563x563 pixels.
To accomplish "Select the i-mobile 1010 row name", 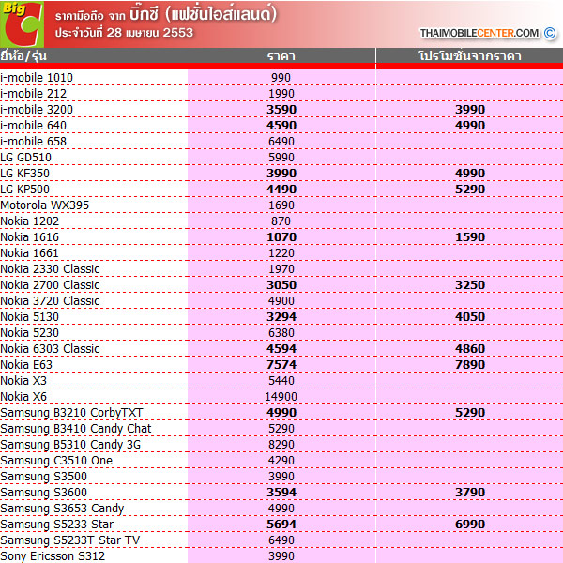I will point(37,78).
